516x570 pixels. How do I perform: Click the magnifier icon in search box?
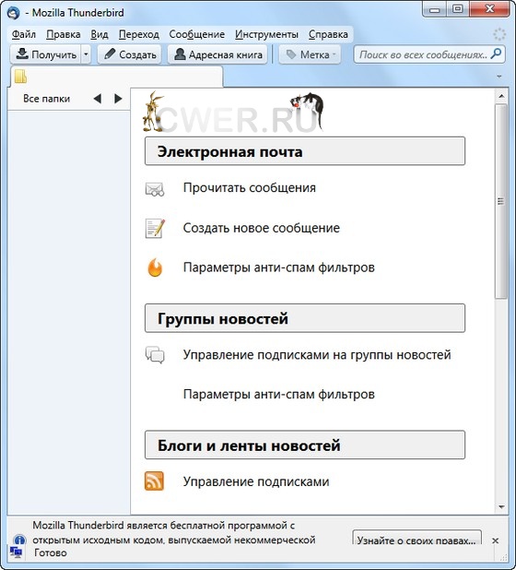(x=496, y=54)
